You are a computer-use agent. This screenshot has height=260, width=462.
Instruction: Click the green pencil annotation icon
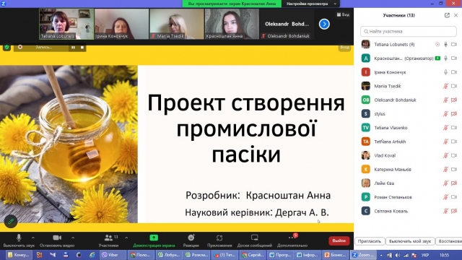[x=11, y=221]
